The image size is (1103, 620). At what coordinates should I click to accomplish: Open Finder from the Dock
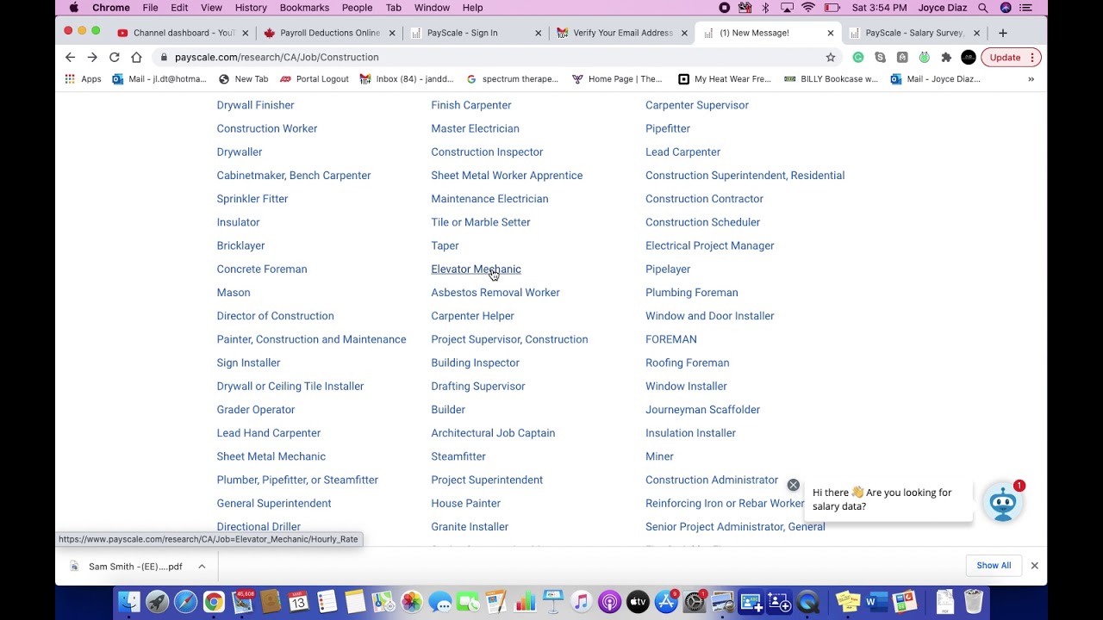tap(128, 601)
